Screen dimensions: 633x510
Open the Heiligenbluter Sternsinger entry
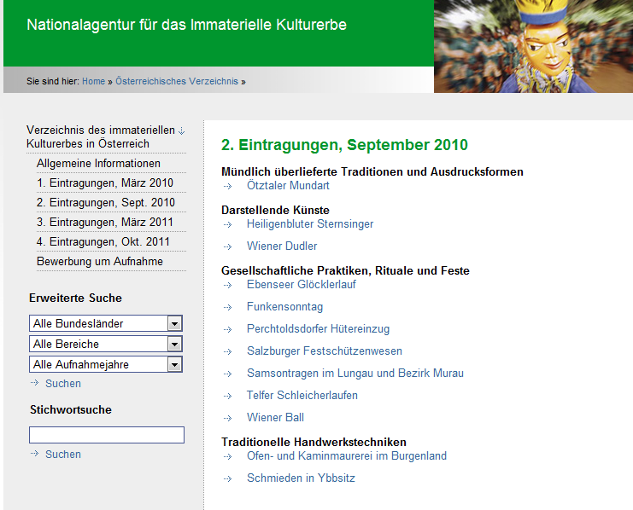point(309,224)
